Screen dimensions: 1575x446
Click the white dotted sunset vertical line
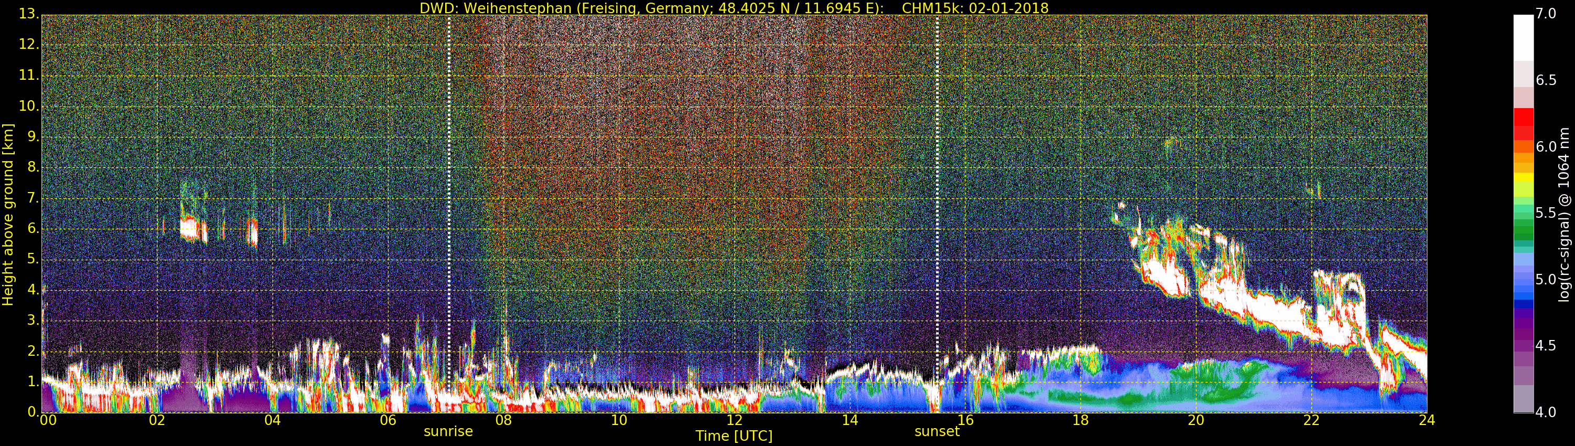tap(937, 183)
